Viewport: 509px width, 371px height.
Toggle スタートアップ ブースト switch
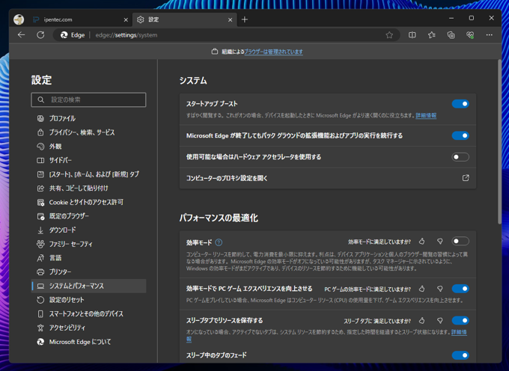(x=460, y=104)
